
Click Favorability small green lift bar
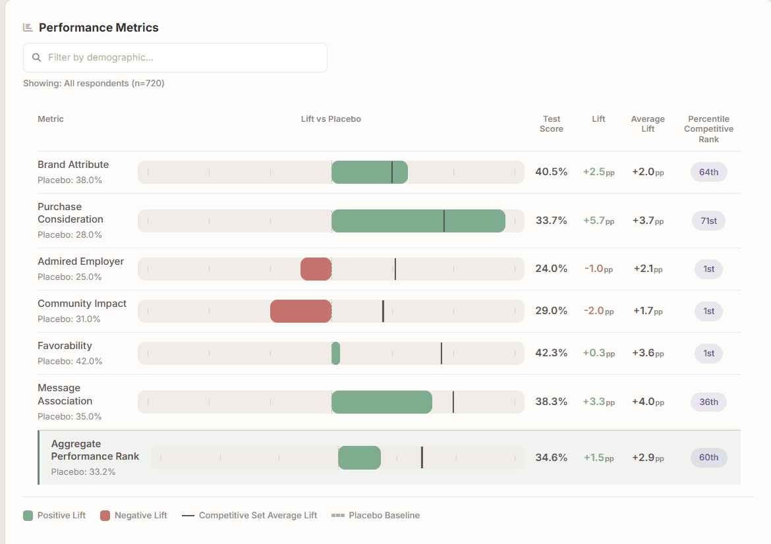click(x=336, y=353)
